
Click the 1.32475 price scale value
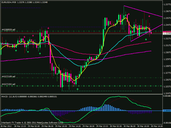[x=167, y=93]
